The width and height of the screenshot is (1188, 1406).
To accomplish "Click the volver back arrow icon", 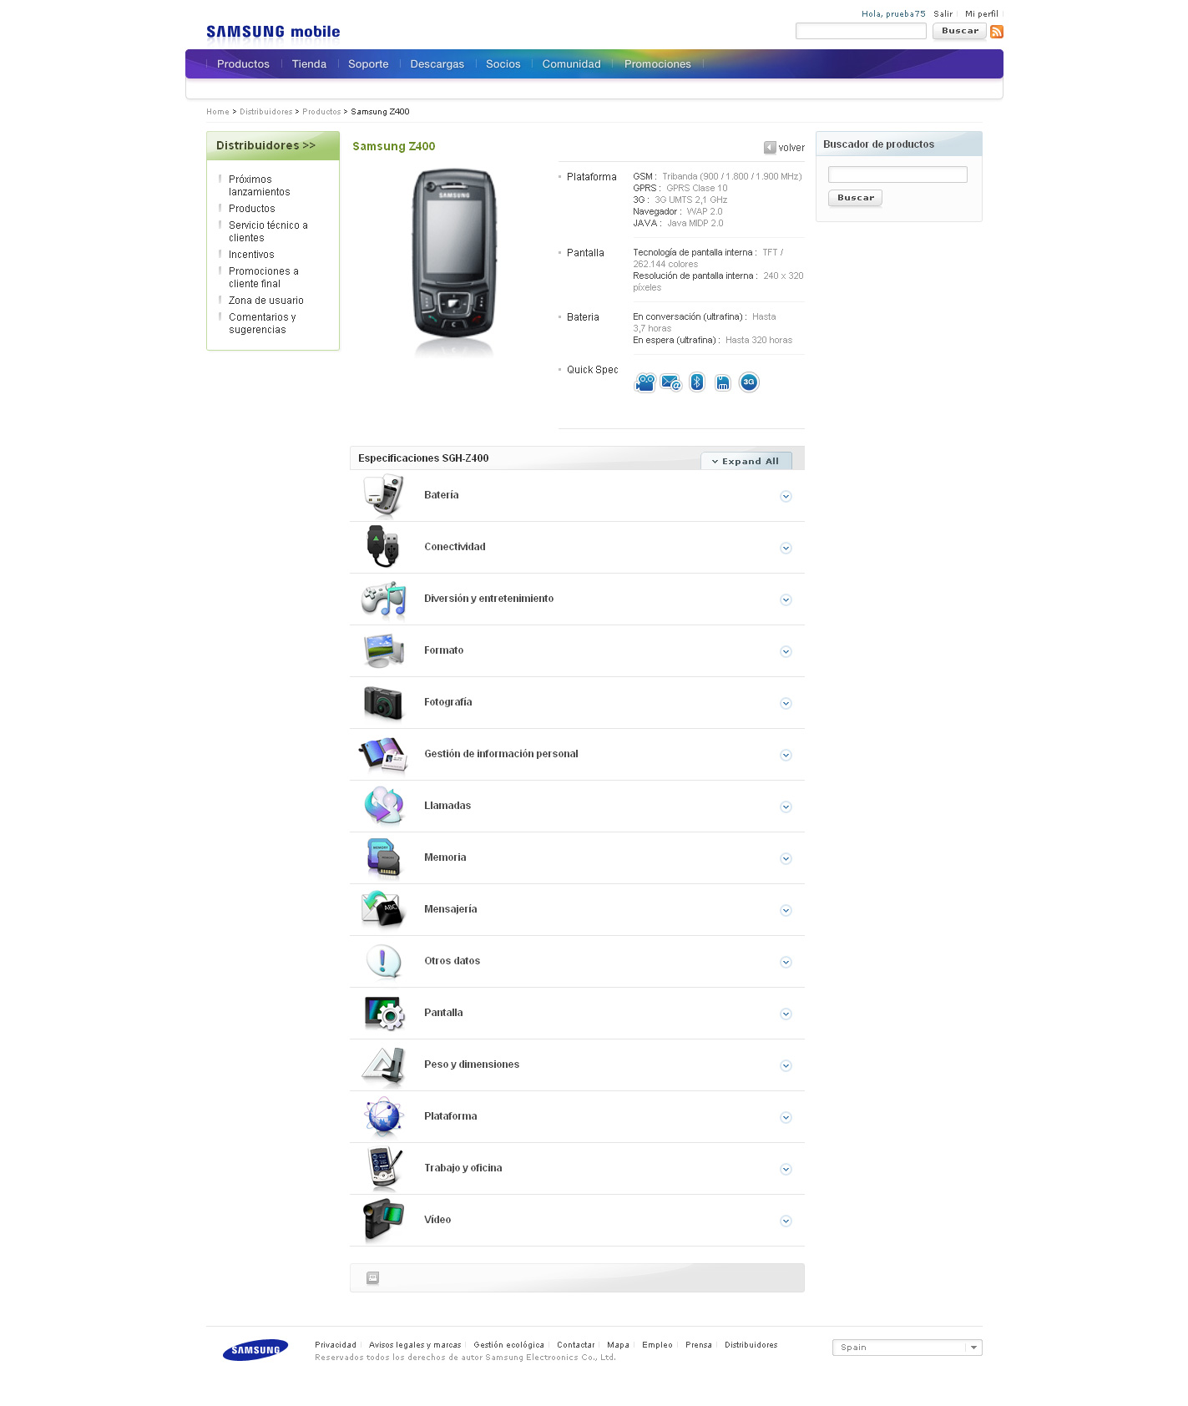I will (x=770, y=148).
